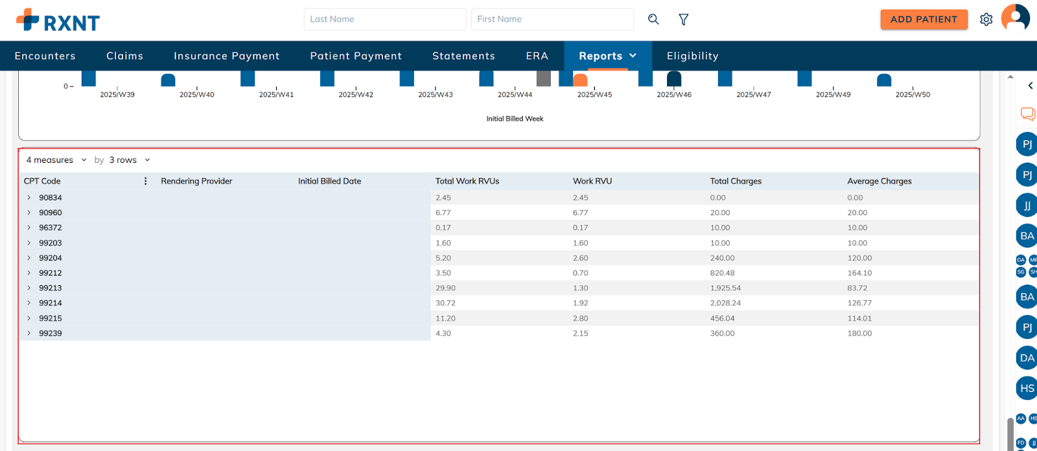This screenshot has width=1037, height=451.
Task: Open the user profile avatar
Action: click(1015, 18)
